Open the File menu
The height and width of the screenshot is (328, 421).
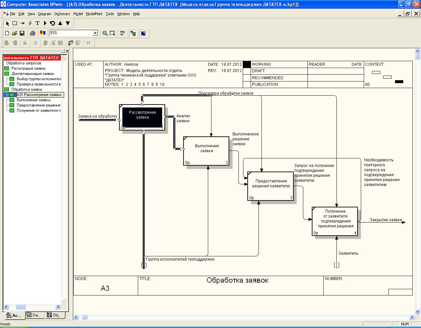pyautogui.click(x=13, y=14)
